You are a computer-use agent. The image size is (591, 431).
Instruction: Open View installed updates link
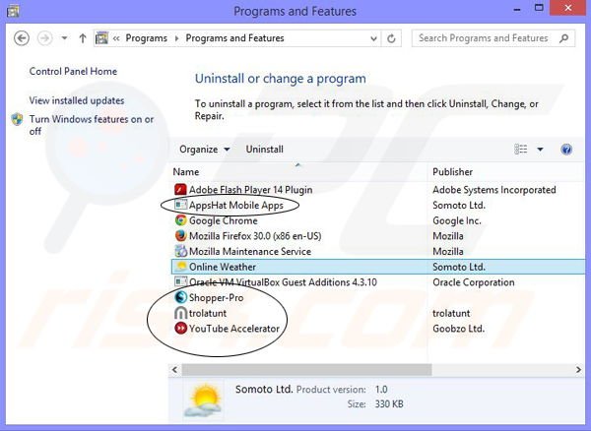[x=77, y=100]
